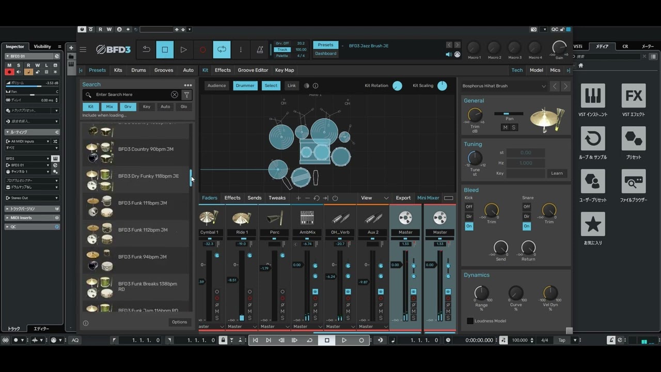661x372 pixels.
Task: Adjust the Kit Rotation knob
Action: [x=397, y=86]
